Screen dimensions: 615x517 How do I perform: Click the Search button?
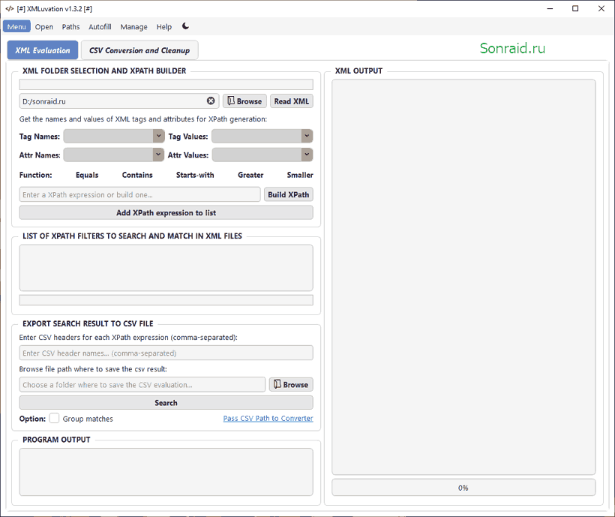point(166,403)
